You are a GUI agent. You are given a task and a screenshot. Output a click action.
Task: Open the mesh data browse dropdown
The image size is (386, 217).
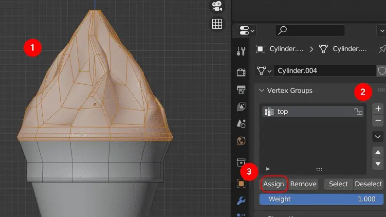264,71
